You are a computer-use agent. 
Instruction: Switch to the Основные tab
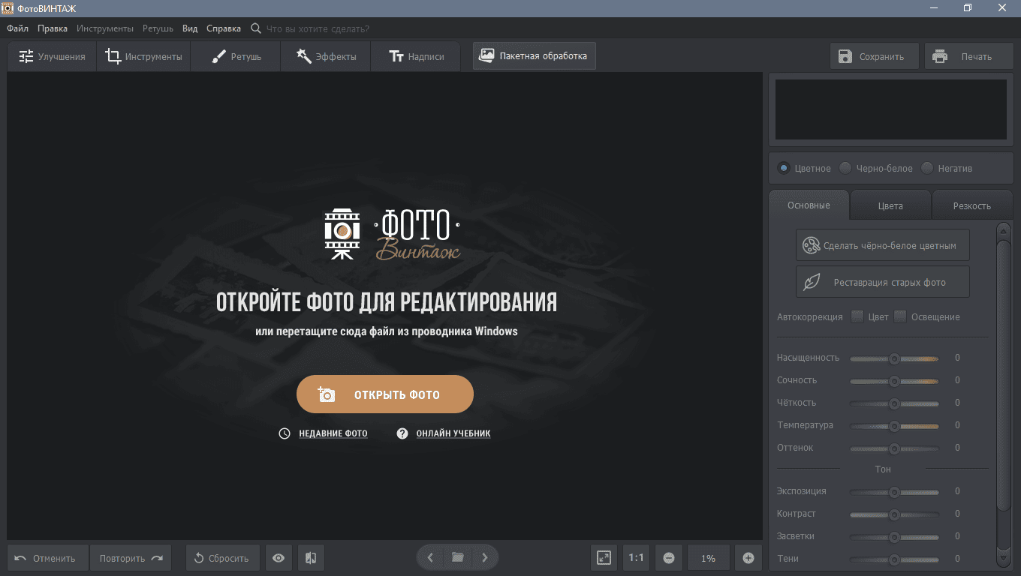coord(809,205)
